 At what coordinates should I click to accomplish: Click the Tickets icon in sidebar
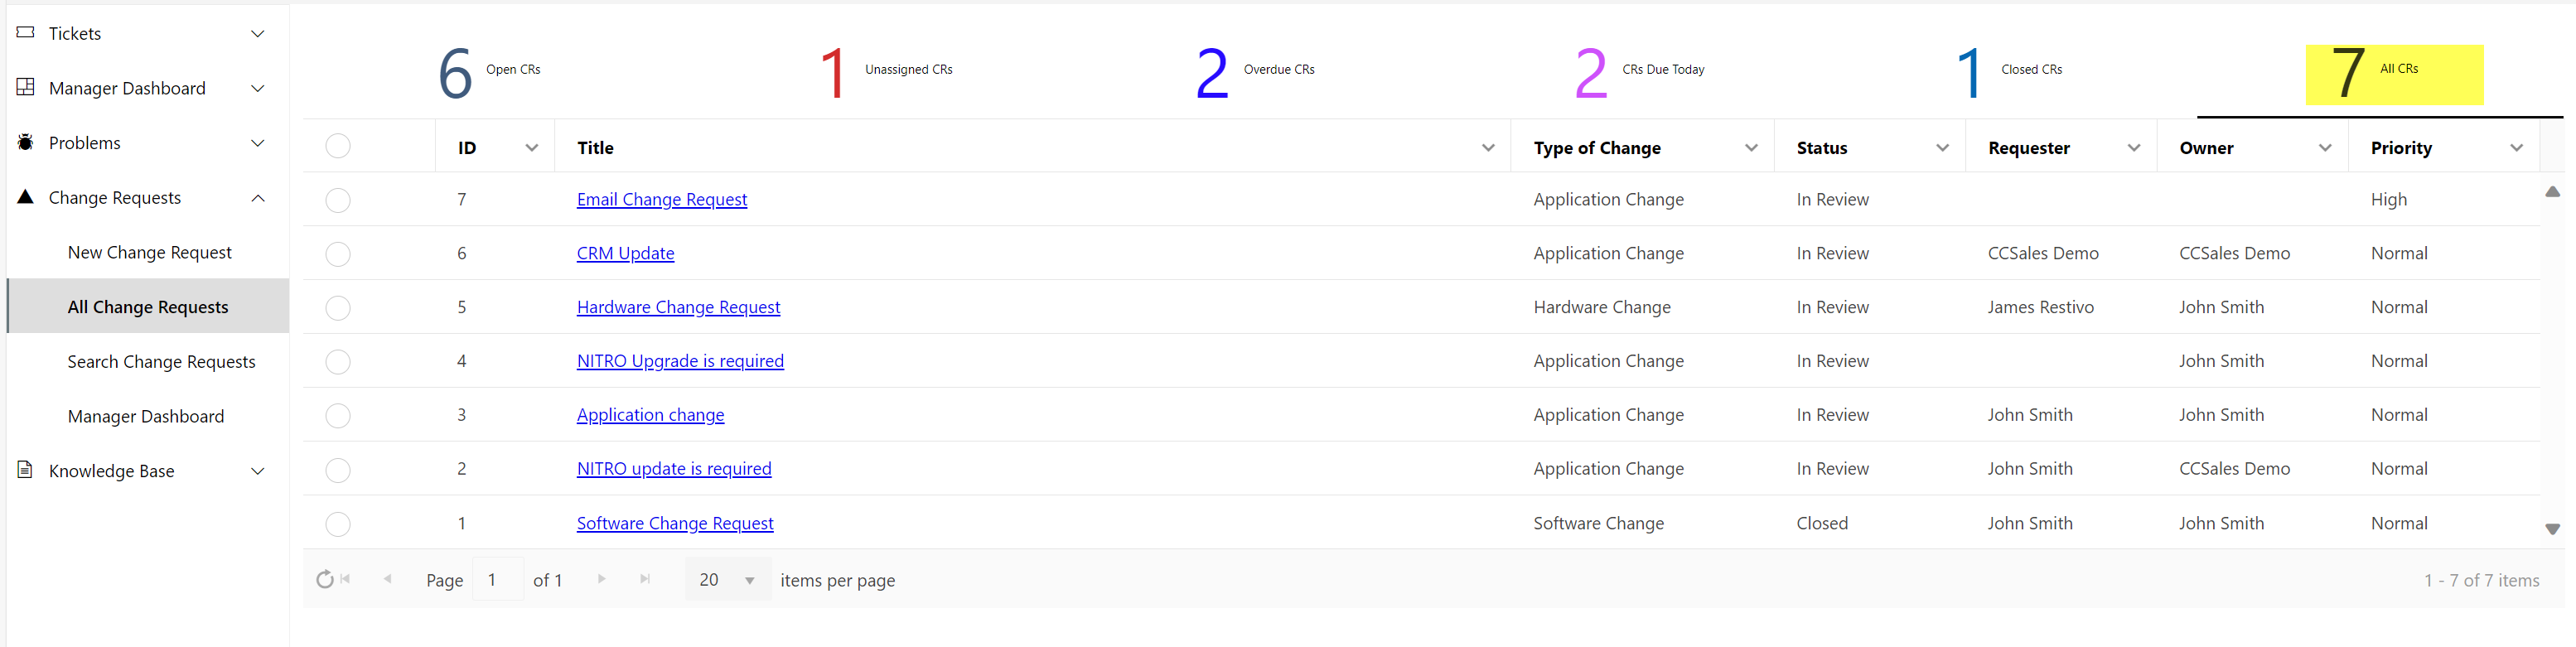(x=26, y=33)
